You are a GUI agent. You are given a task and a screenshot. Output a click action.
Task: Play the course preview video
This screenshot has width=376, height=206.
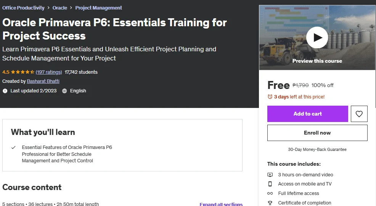(x=317, y=38)
